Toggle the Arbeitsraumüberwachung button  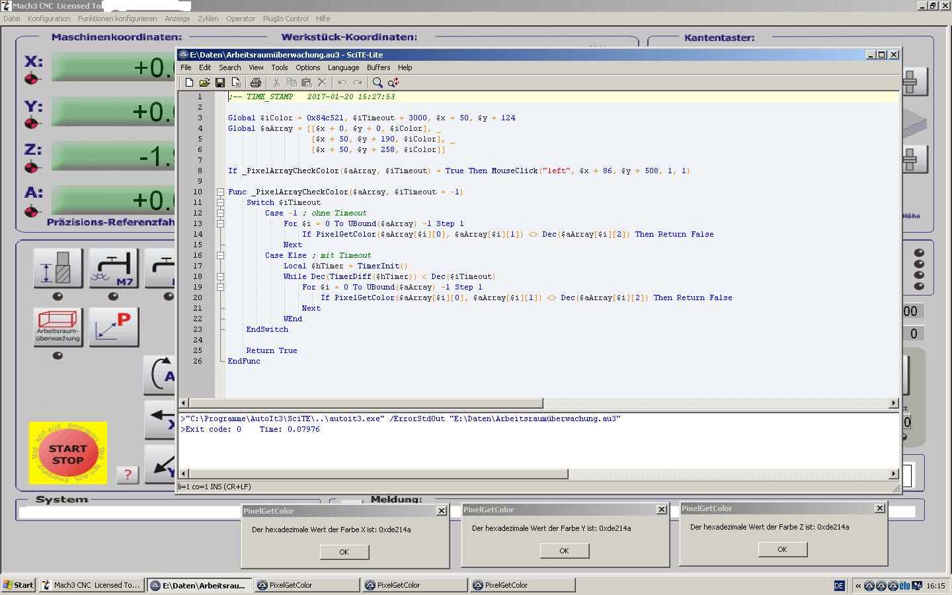coord(58,327)
